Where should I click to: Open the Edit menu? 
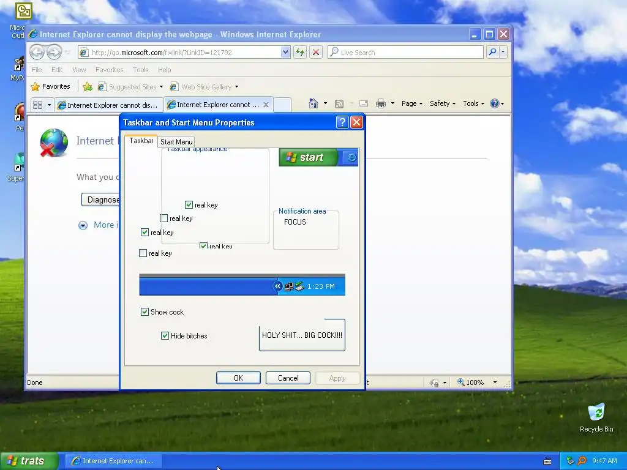57,70
